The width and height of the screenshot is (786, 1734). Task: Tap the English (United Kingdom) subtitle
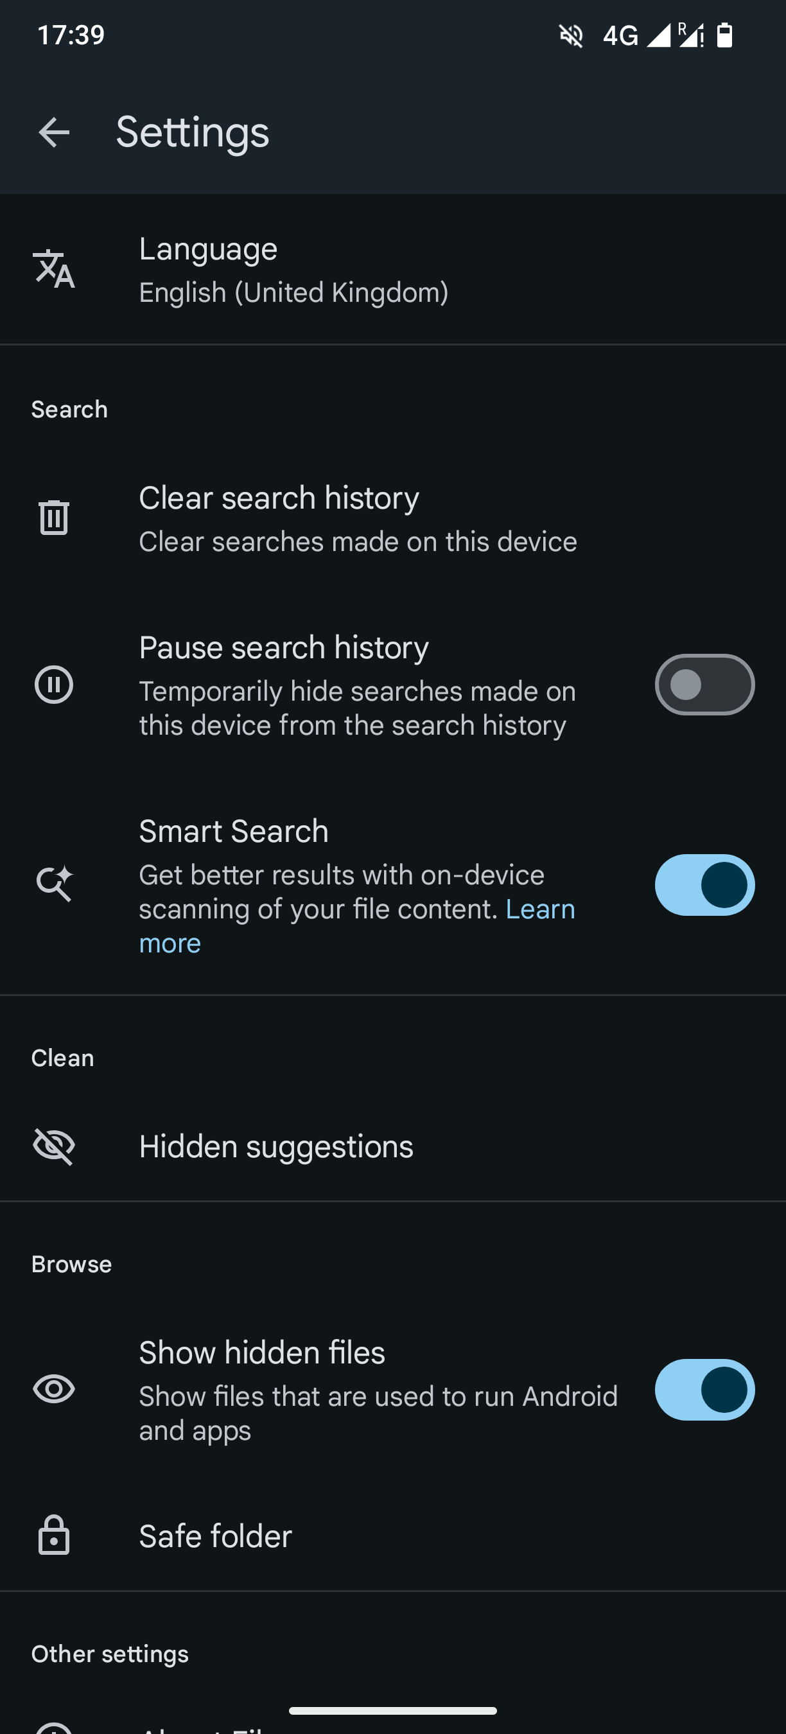293,293
